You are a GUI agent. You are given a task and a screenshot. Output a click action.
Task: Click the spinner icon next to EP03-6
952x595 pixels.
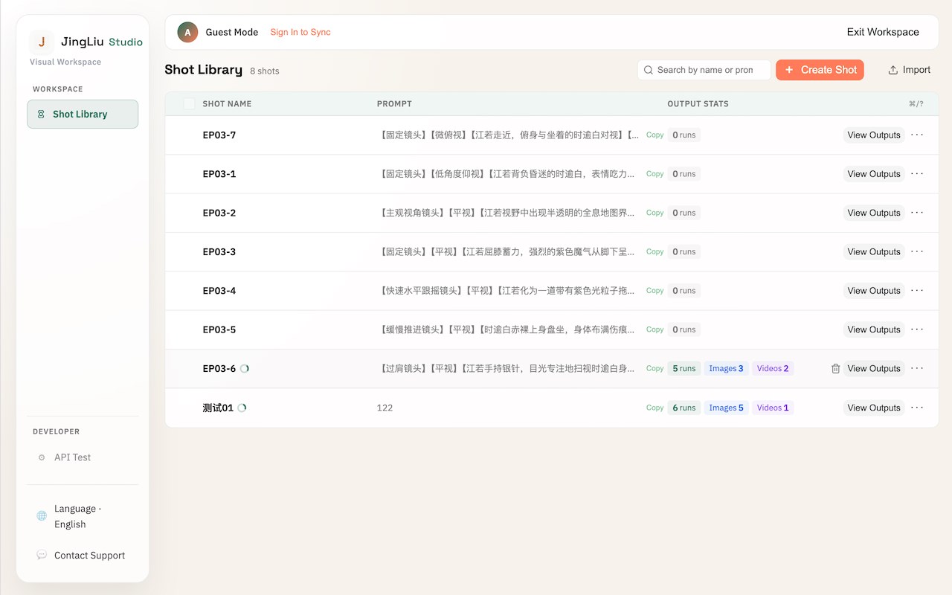[x=245, y=368]
